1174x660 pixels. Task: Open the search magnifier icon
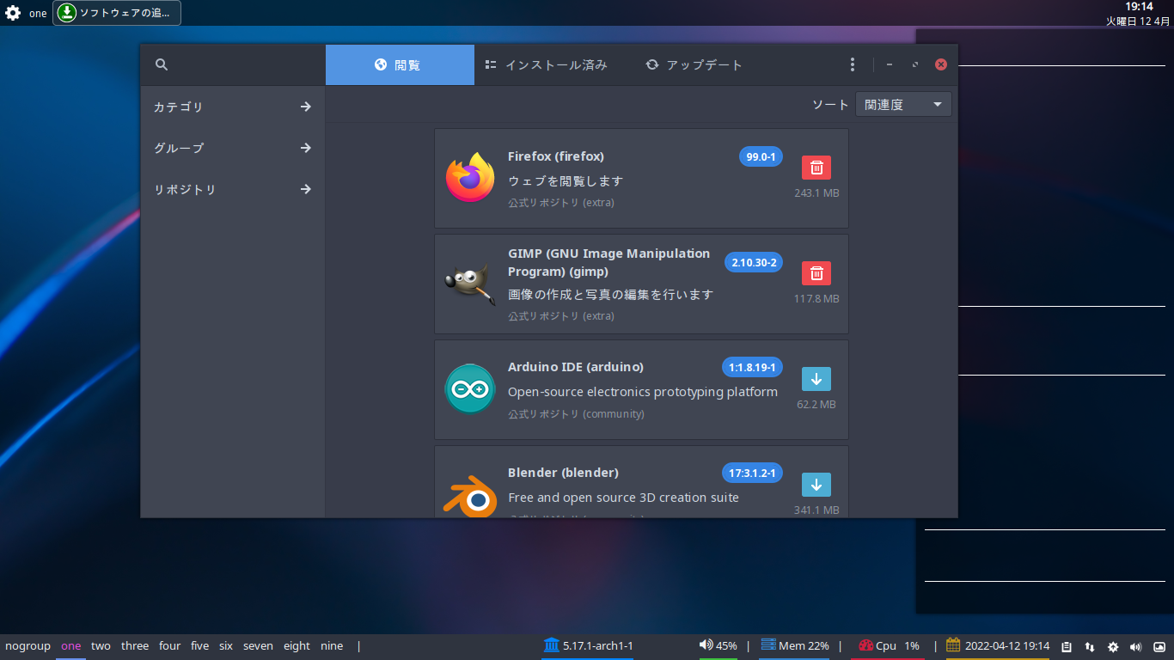pos(162,64)
